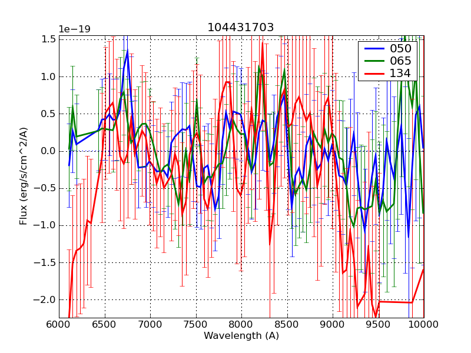The width and height of the screenshot is (471, 353).
Task: Select the 050 legend label
Action: pyautogui.click(x=400, y=49)
